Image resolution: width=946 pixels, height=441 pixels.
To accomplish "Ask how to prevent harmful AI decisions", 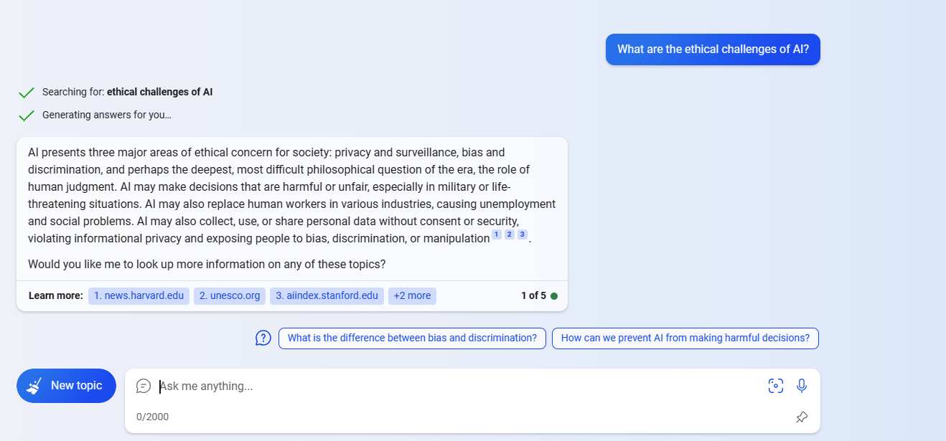I will (685, 337).
